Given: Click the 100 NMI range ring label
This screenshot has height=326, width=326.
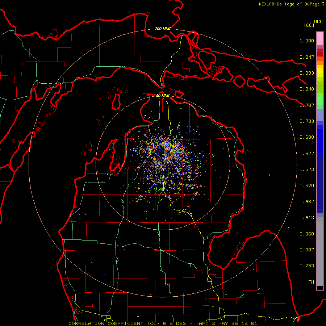Looking at the screenshot, I should pos(163,29).
